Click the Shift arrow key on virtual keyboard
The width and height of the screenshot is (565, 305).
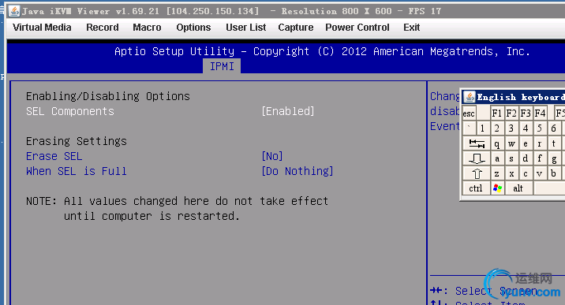click(x=477, y=173)
